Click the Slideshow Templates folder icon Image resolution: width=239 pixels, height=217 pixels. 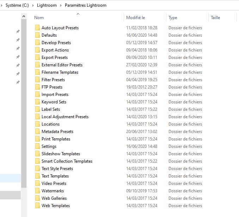(x=37, y=154)
